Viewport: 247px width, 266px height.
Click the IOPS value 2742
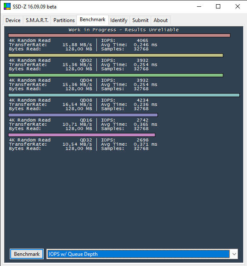pyautogui.click(x=143, y=120)
